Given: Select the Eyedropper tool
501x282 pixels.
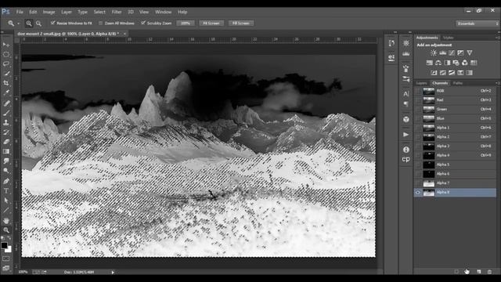Looking at the screenshot, I should pyautogui.click(x=6, y=92).
